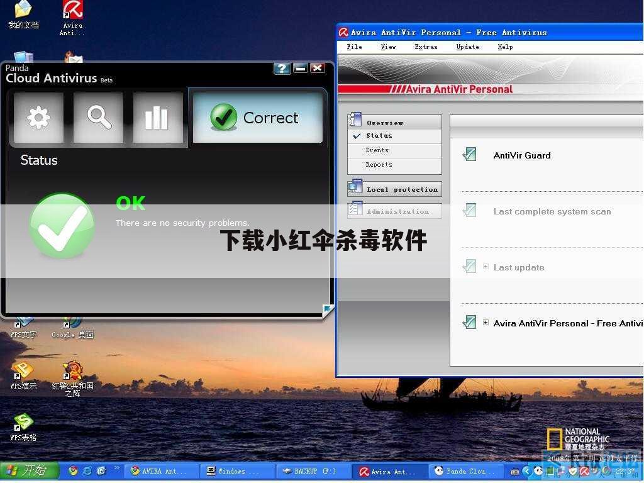This screenshot has width=644, height=483.
Task: Switch to BACKUP (F:) taskbar button
Action: tap(313, 471)
